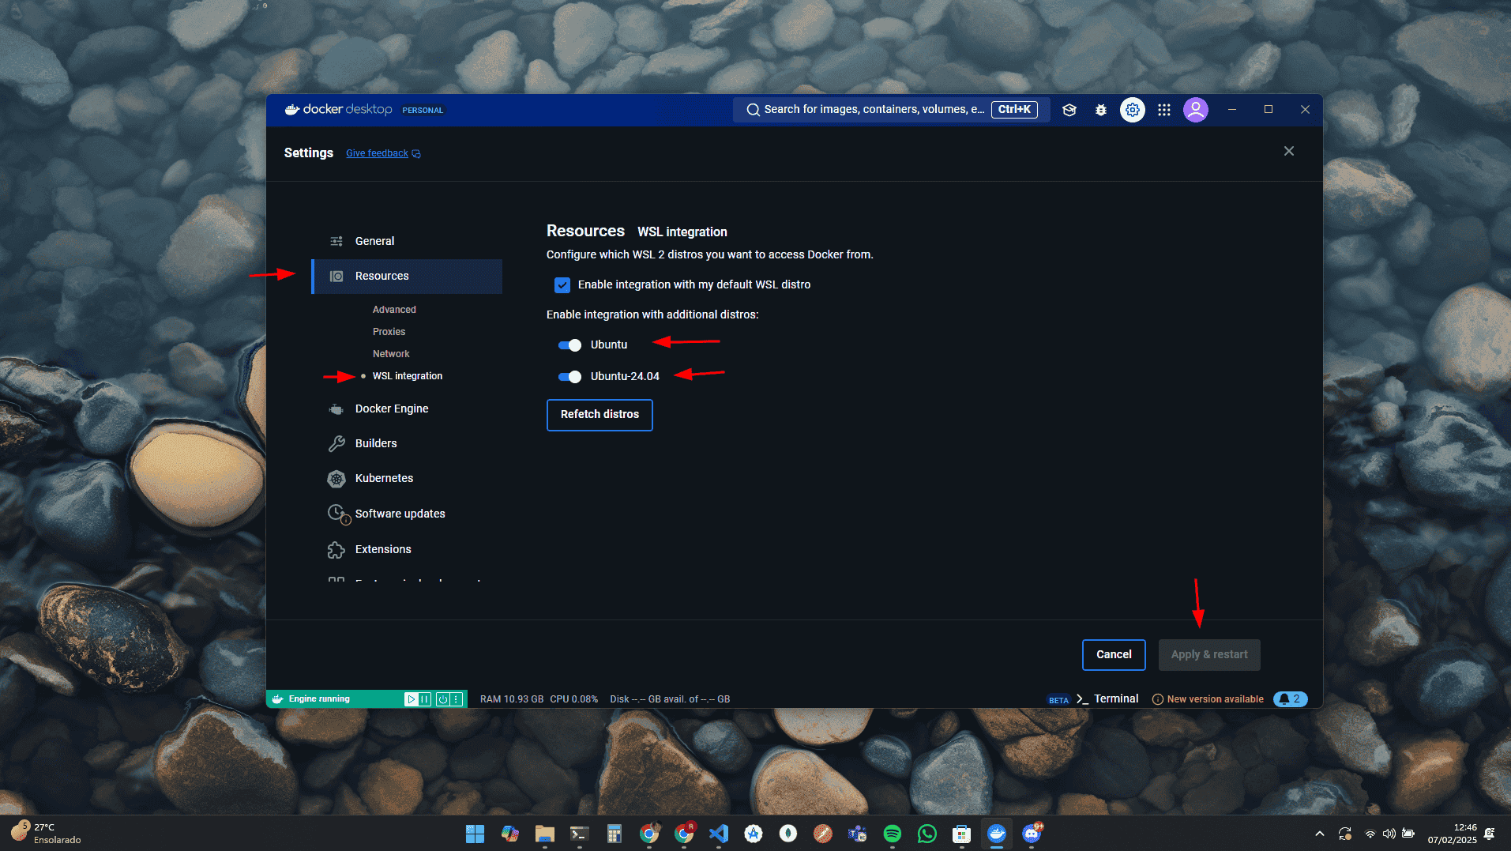Pause the Docker engine from status bar
This screenshot has width=1511, height=851.
pos(425,699)
